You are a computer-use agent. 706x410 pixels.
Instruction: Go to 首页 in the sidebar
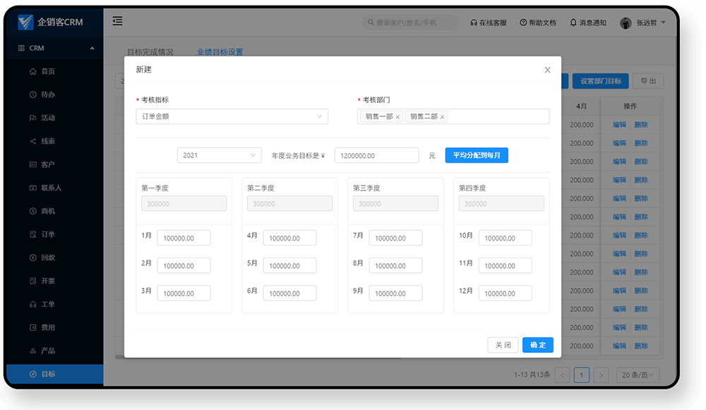coord(47,71)
